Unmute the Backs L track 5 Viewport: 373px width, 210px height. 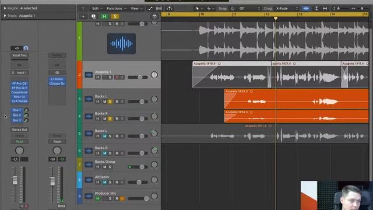(104, 136)
